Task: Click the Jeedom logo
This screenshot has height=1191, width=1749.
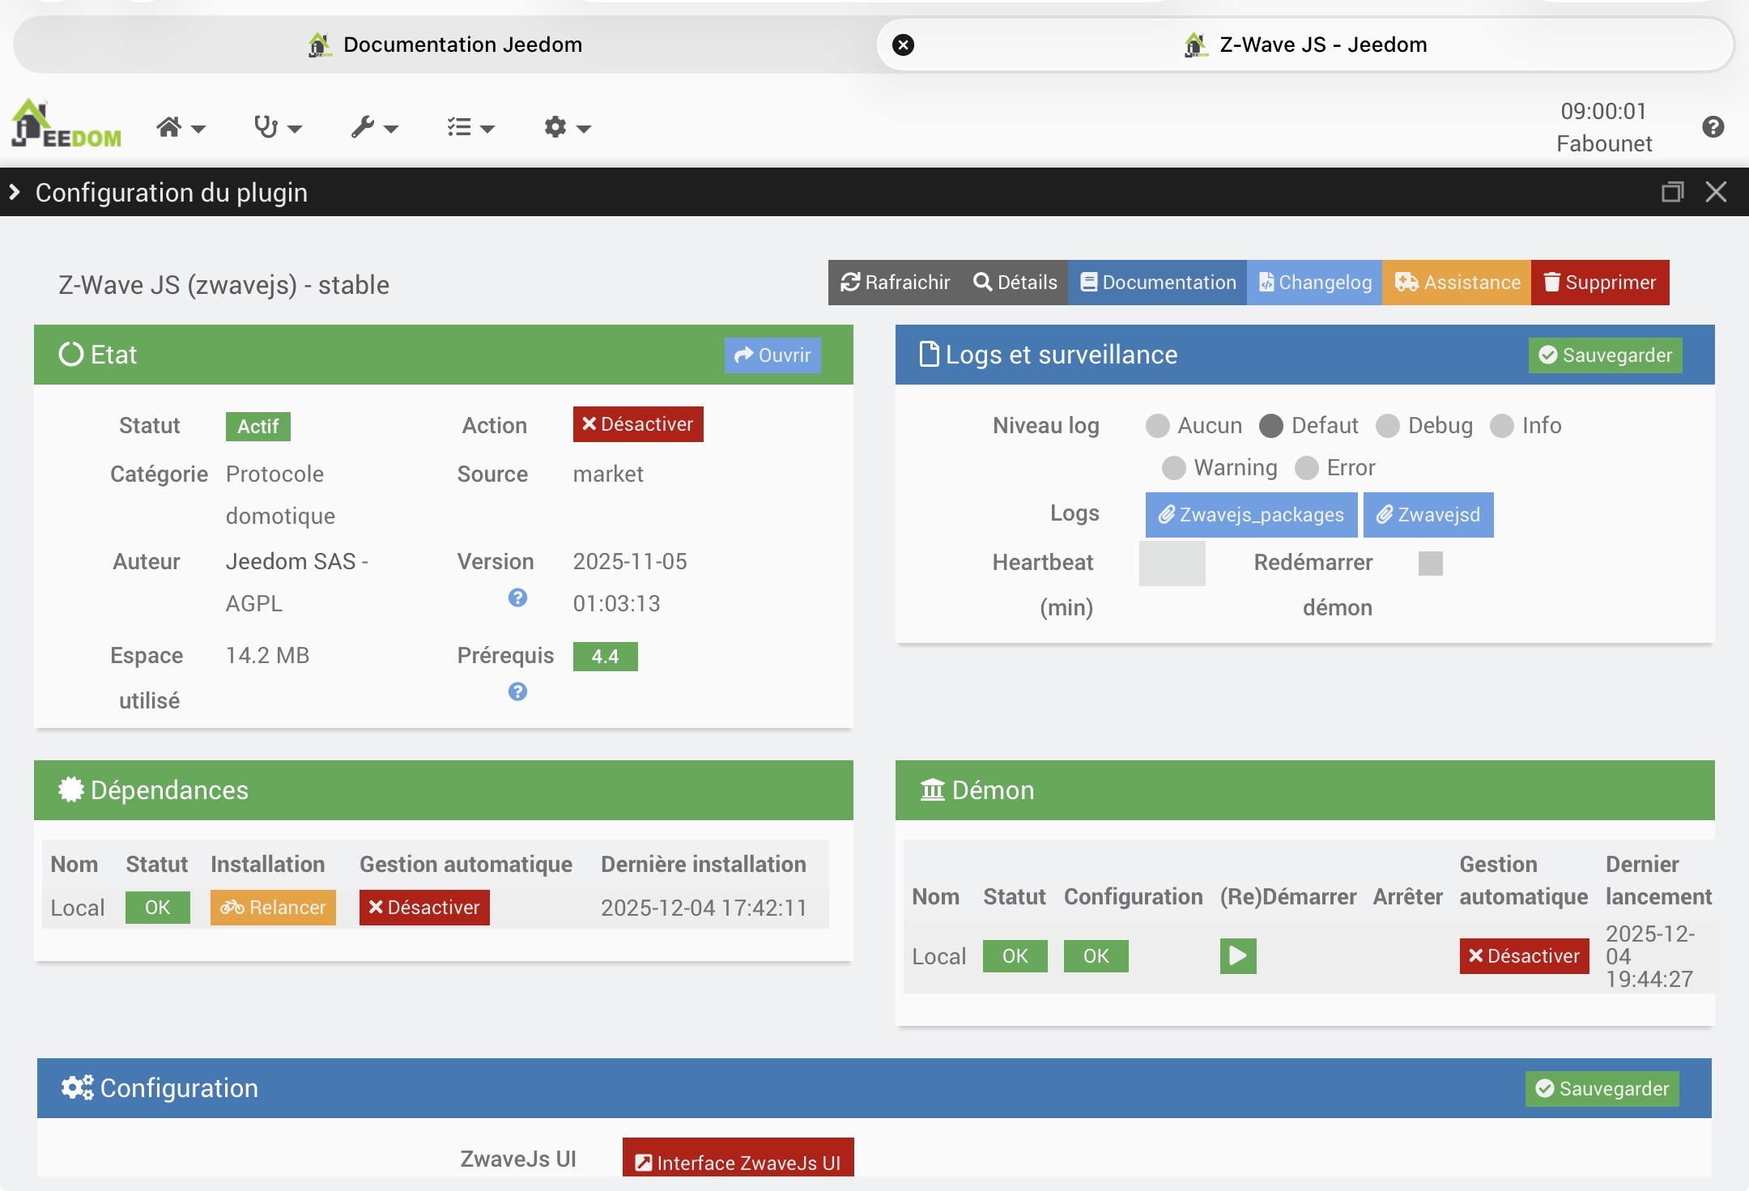Action: pos(66,124)
